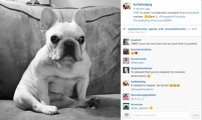202x120 pixels.
Task: Click themakeupgladiator's avatar
Action: [126, 97]
